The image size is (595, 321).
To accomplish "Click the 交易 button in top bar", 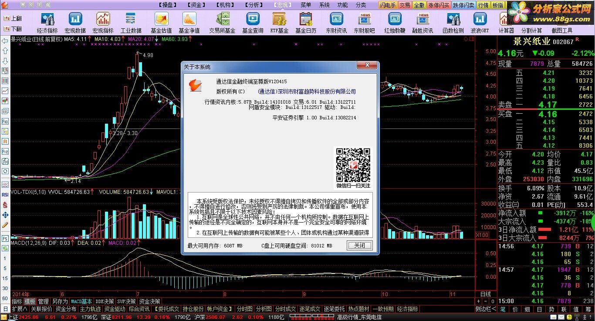I will [x=405, y=5].
